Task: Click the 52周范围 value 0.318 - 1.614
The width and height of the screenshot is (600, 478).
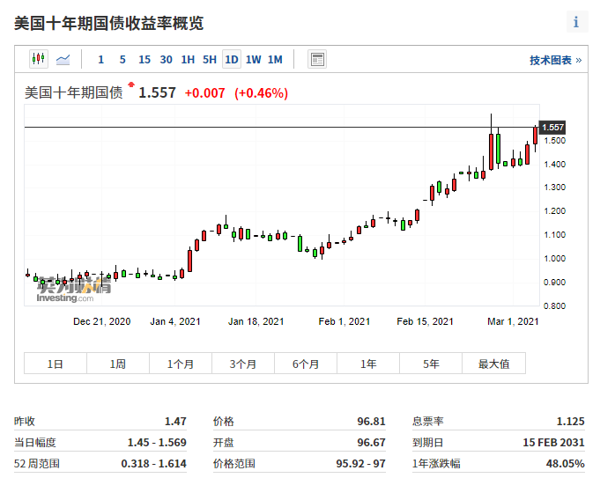Action: point(154,463)
